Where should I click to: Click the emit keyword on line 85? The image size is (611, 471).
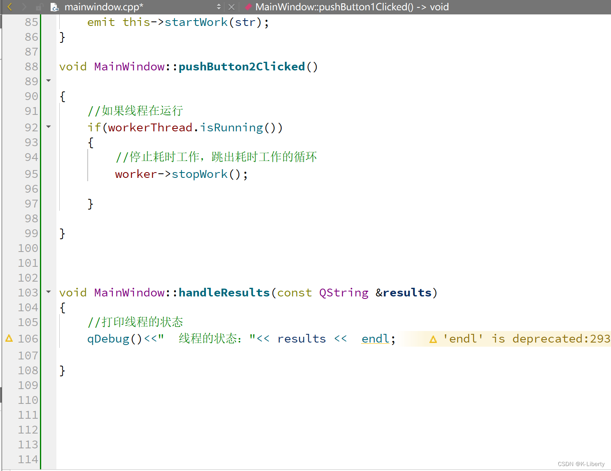[101, 22]
